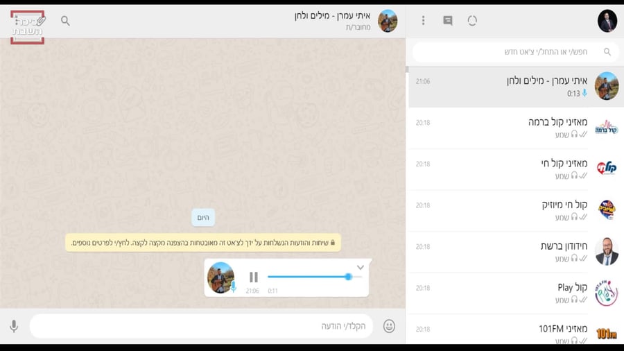Open the Status circle icon

point(472,21)
